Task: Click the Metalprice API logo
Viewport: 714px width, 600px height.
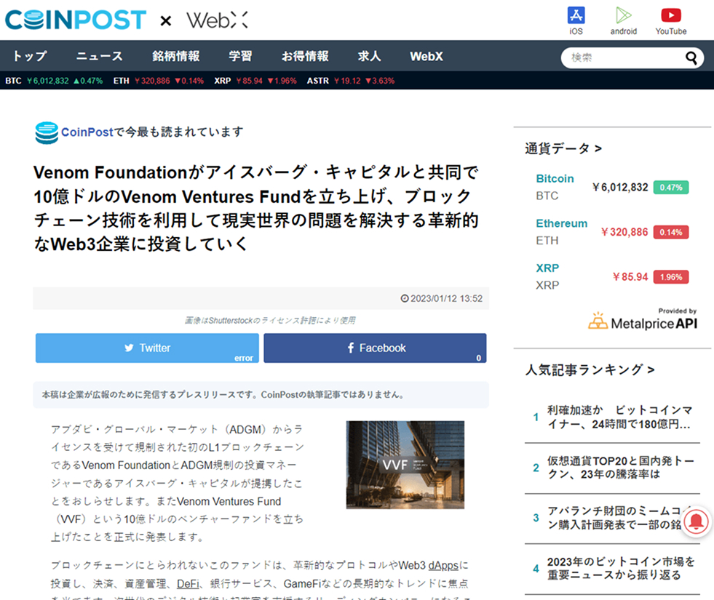Action: tap(643, 321)
